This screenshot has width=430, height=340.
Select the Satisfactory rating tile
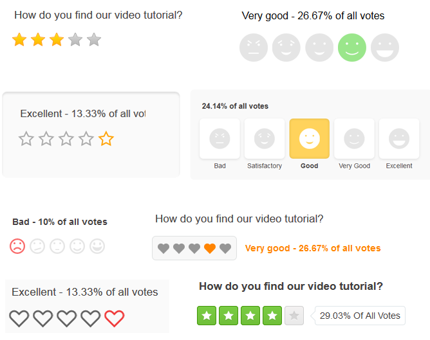tap(265, 139)
